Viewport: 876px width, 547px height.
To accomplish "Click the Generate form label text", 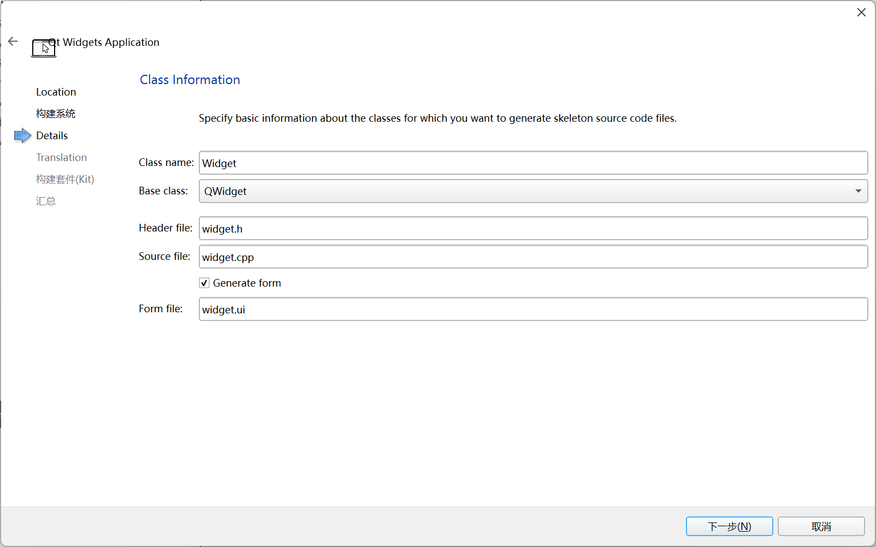I will tap(247, 283).
